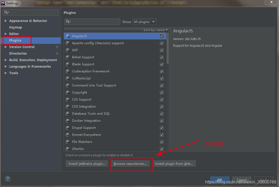Expand the Editor section arrow
Viewport: 279px width, 187px height.
point(6,34)
